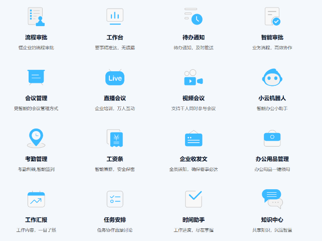
Task: Click the 流程审批 process approval icon
Action: [36, 17]
